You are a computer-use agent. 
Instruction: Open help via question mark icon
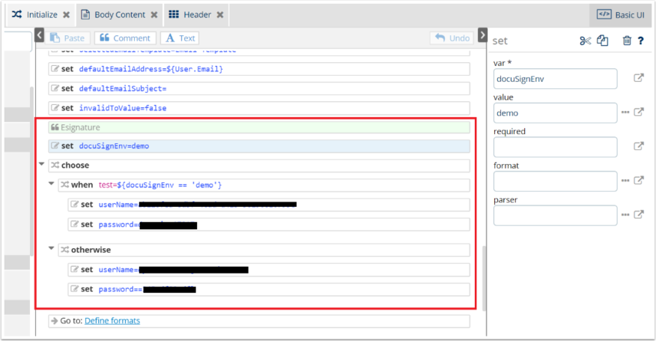[x=641, y=41]
